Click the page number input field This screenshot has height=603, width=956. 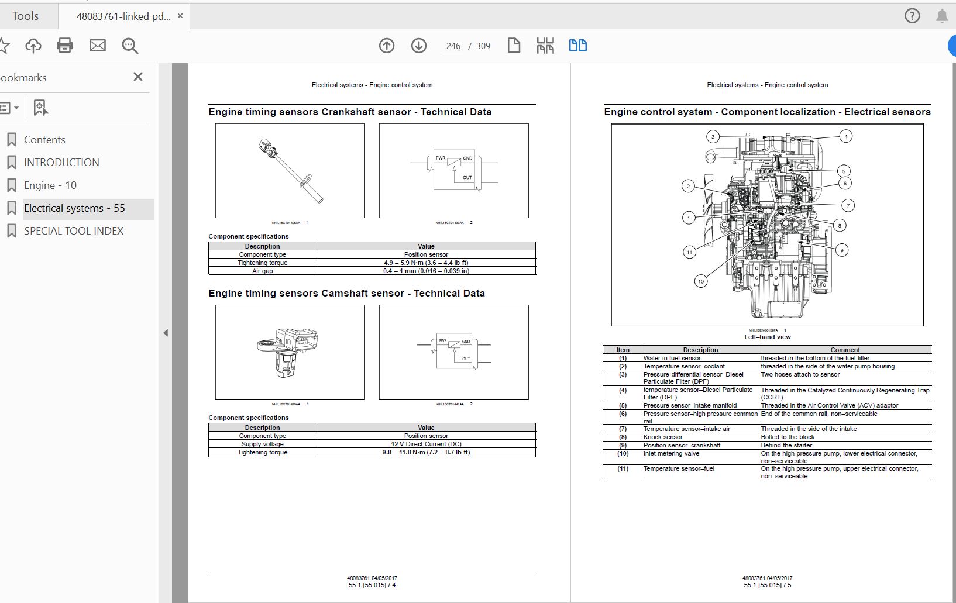[453, 46]
